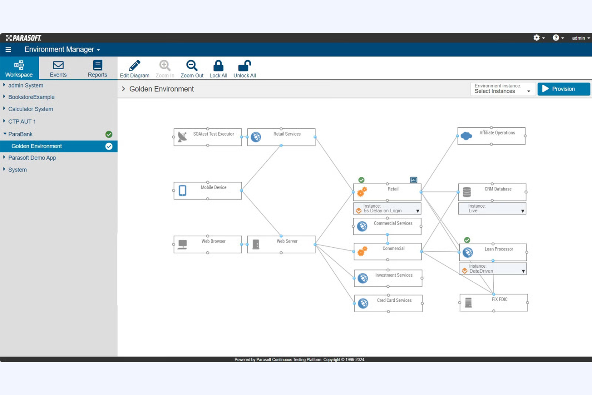Open the Retail 5s Delay on Login dropdown
592x395 pixels.
(387, 209)
